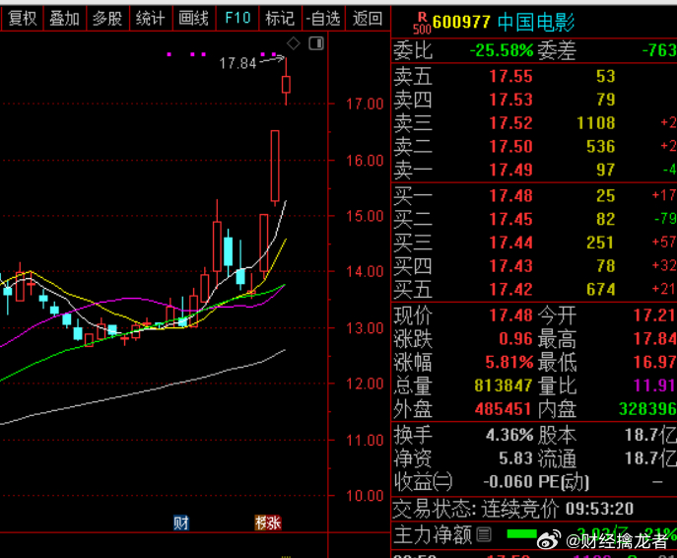This screenshot has width=677, height=558.
Task: Open the F10 company info
Action: point(237,19)
